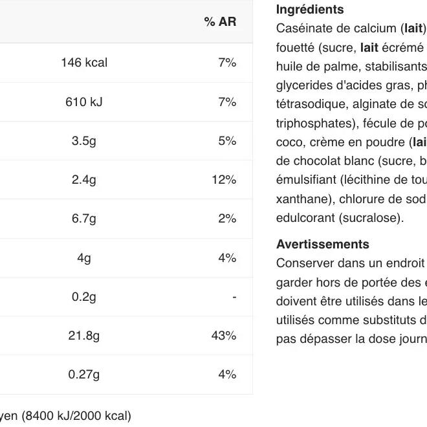Click the "(8400 kJ/2000 kcal)" footnote text

pos(76,416)
